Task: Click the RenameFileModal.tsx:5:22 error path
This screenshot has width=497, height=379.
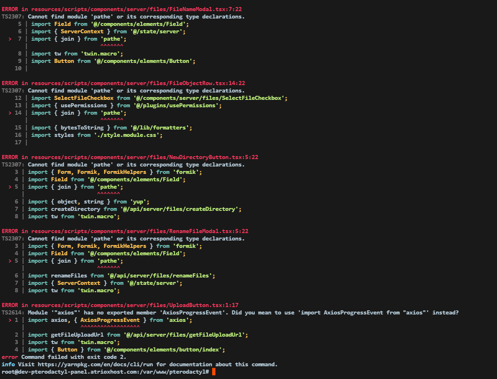Action: pyautogui.click(x=140, y=231)
